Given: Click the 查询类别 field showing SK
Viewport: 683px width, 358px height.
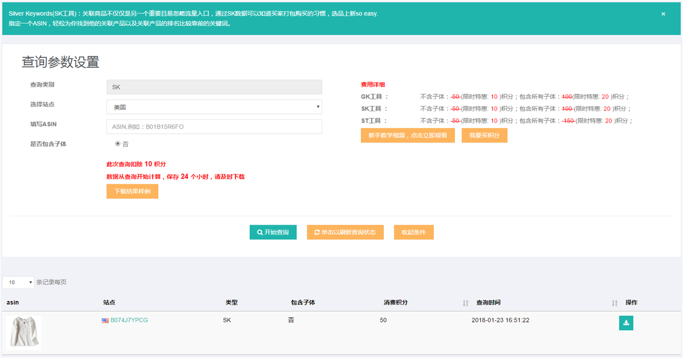Looking at the screenshot, I should coord(214,87).
